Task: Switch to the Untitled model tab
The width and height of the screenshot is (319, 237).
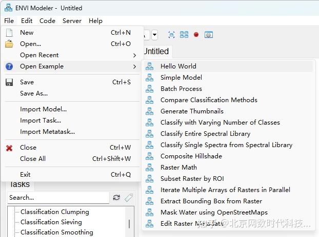Action: (155, 51)
